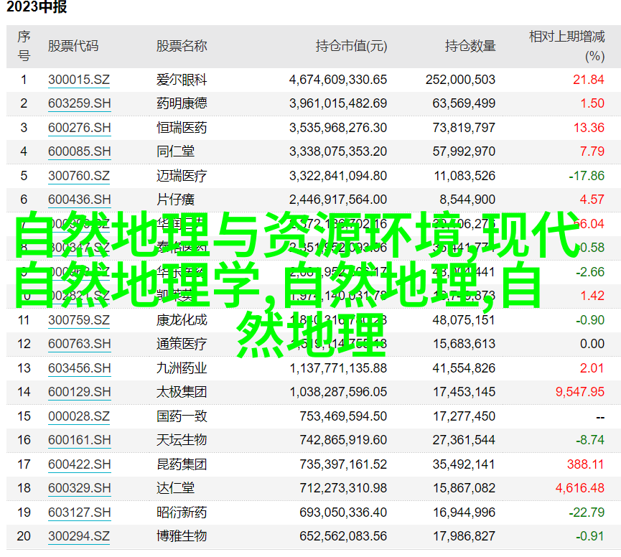621x557 pixels.
Task: Select stock name 太极集团
Action: 182,392
